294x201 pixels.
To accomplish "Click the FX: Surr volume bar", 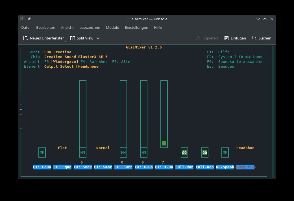I will (x=123, y=114).
